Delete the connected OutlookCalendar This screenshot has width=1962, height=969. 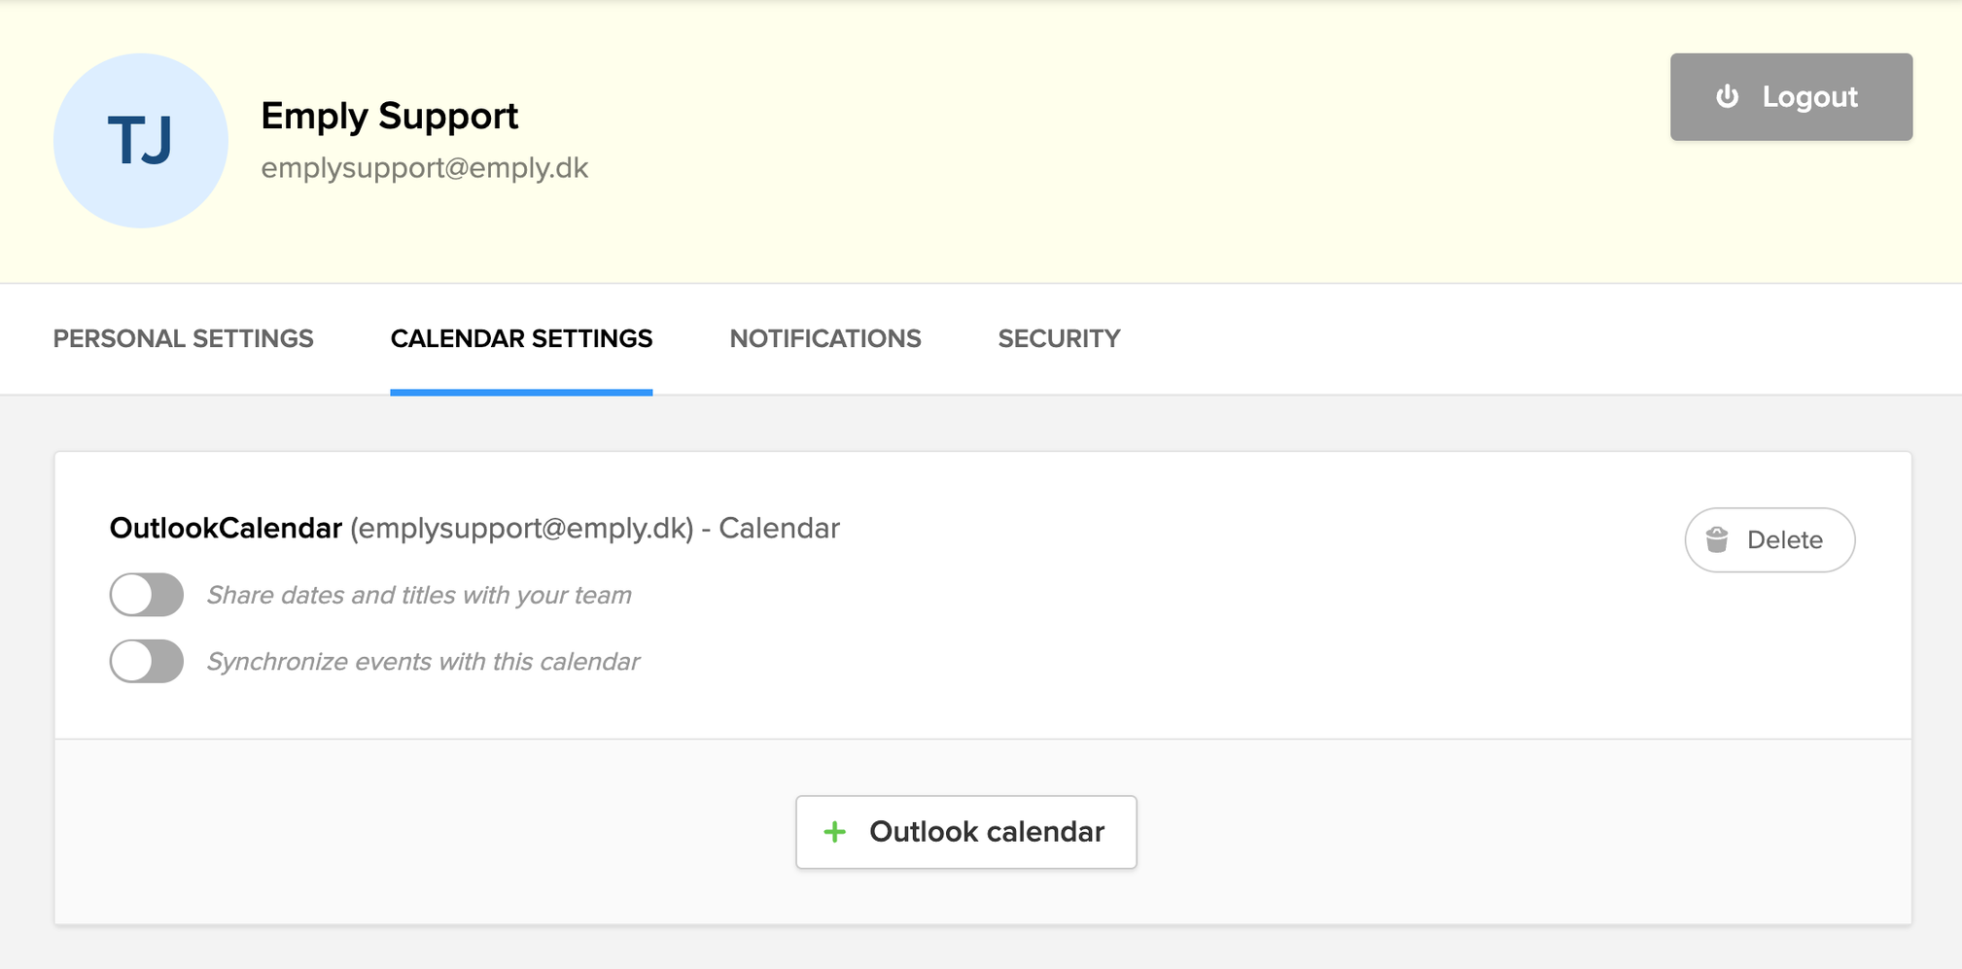[x=1769, y=539]
